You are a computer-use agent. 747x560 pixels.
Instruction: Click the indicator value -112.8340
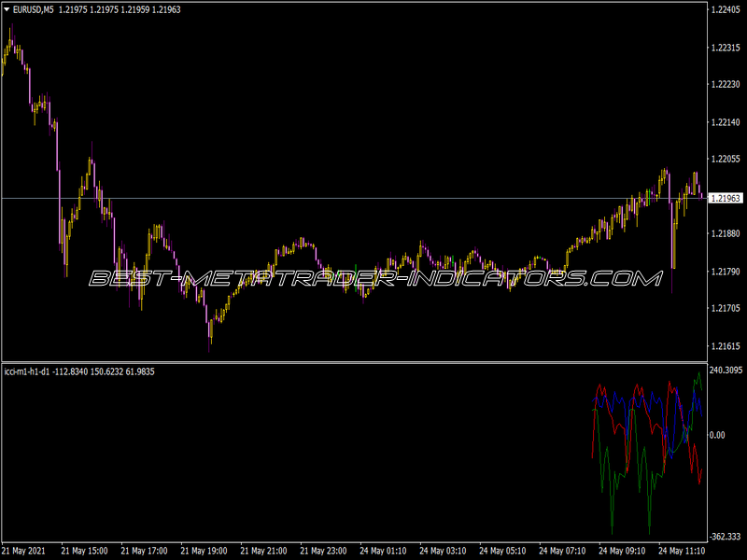click(70, 371)
